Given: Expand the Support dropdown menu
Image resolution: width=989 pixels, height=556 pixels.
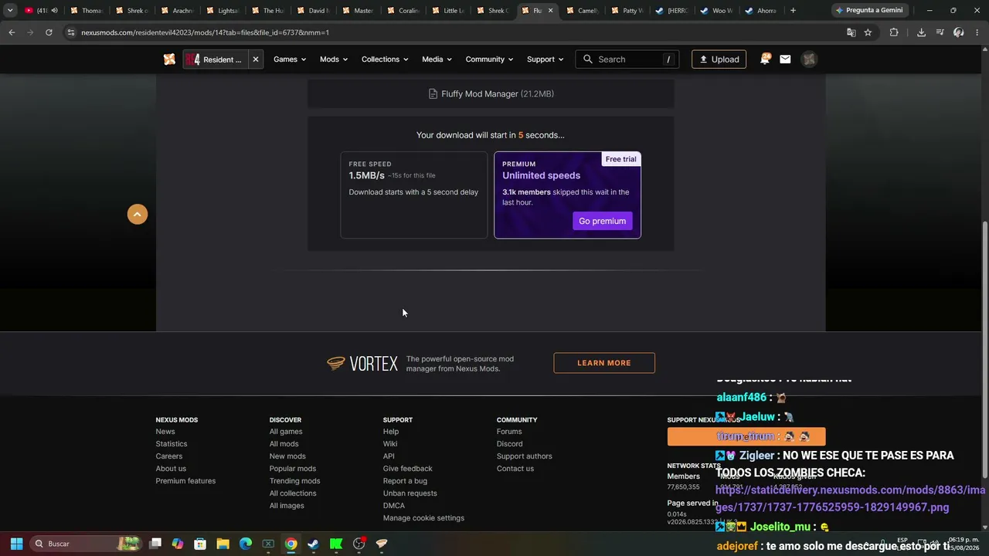Looking at the screenshot, I should (x=545, y=59).
